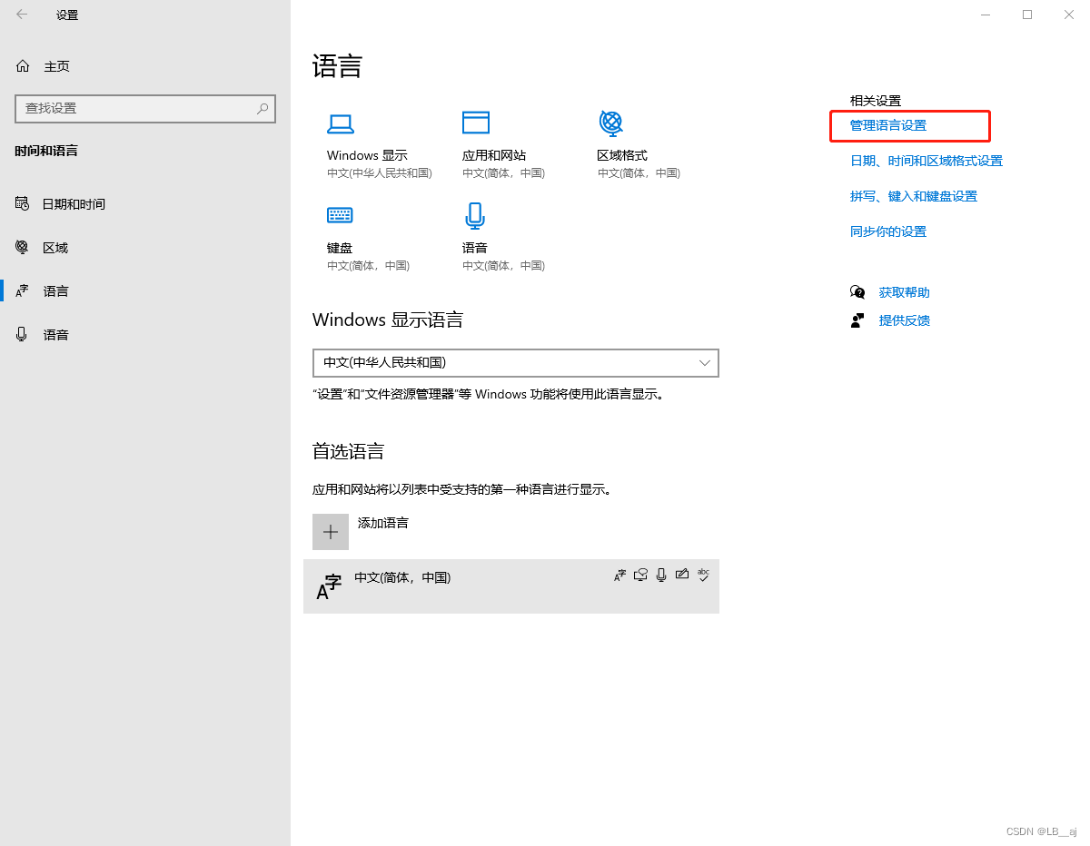Click the abc spell-check feature icon
This screenshot has height=846, width=1090.
point(703,575)
